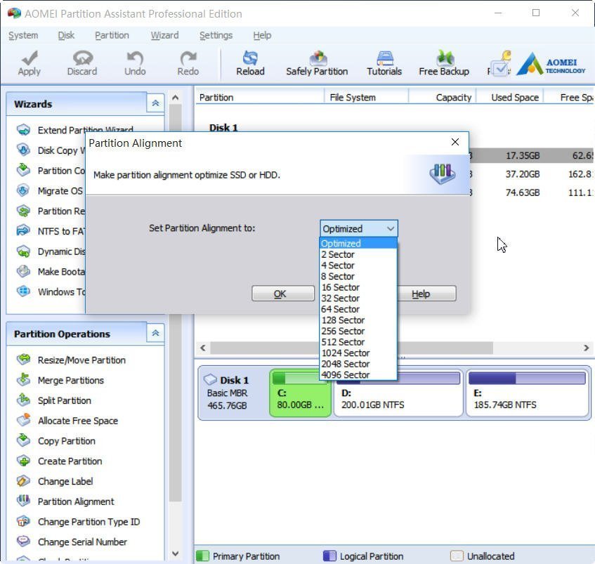Screen dimensions: 595x564
Task: Choose 4096 Sector alignment option
Action: tap(358, 375)
